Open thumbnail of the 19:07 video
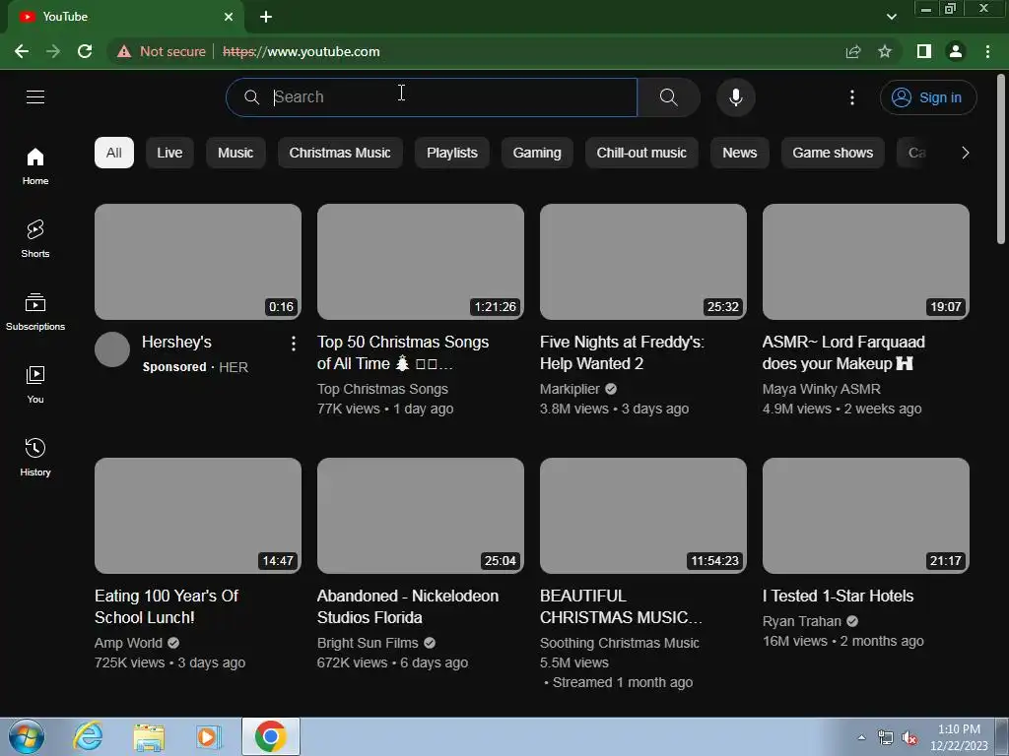 pyautogui.click(x=865, y=262)
